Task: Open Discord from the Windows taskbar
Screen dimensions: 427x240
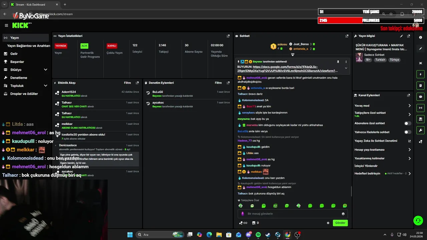Action: [248, 235]
